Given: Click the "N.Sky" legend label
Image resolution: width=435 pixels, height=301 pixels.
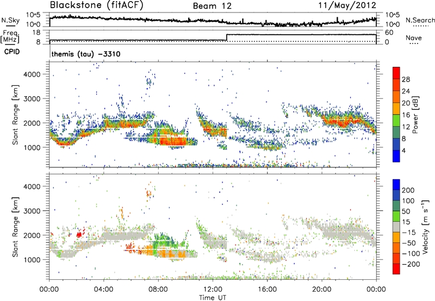Looking at the screenshot, I should 10,21.
